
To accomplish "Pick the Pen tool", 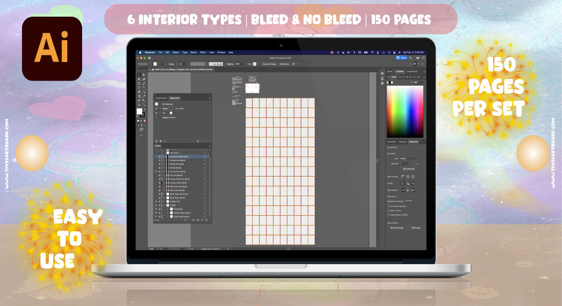I will tap(139, 79).
